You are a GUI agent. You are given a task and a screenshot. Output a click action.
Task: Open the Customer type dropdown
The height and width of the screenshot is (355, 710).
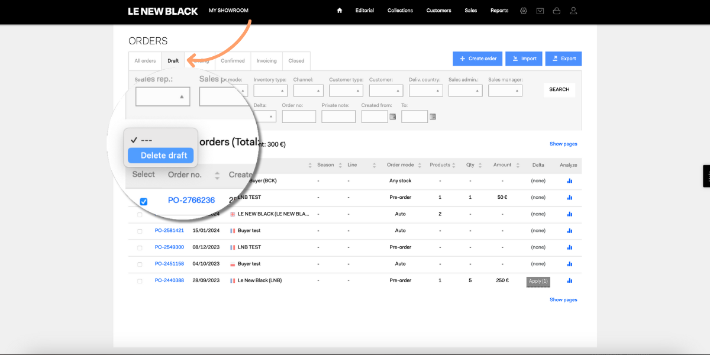point(346,91)
